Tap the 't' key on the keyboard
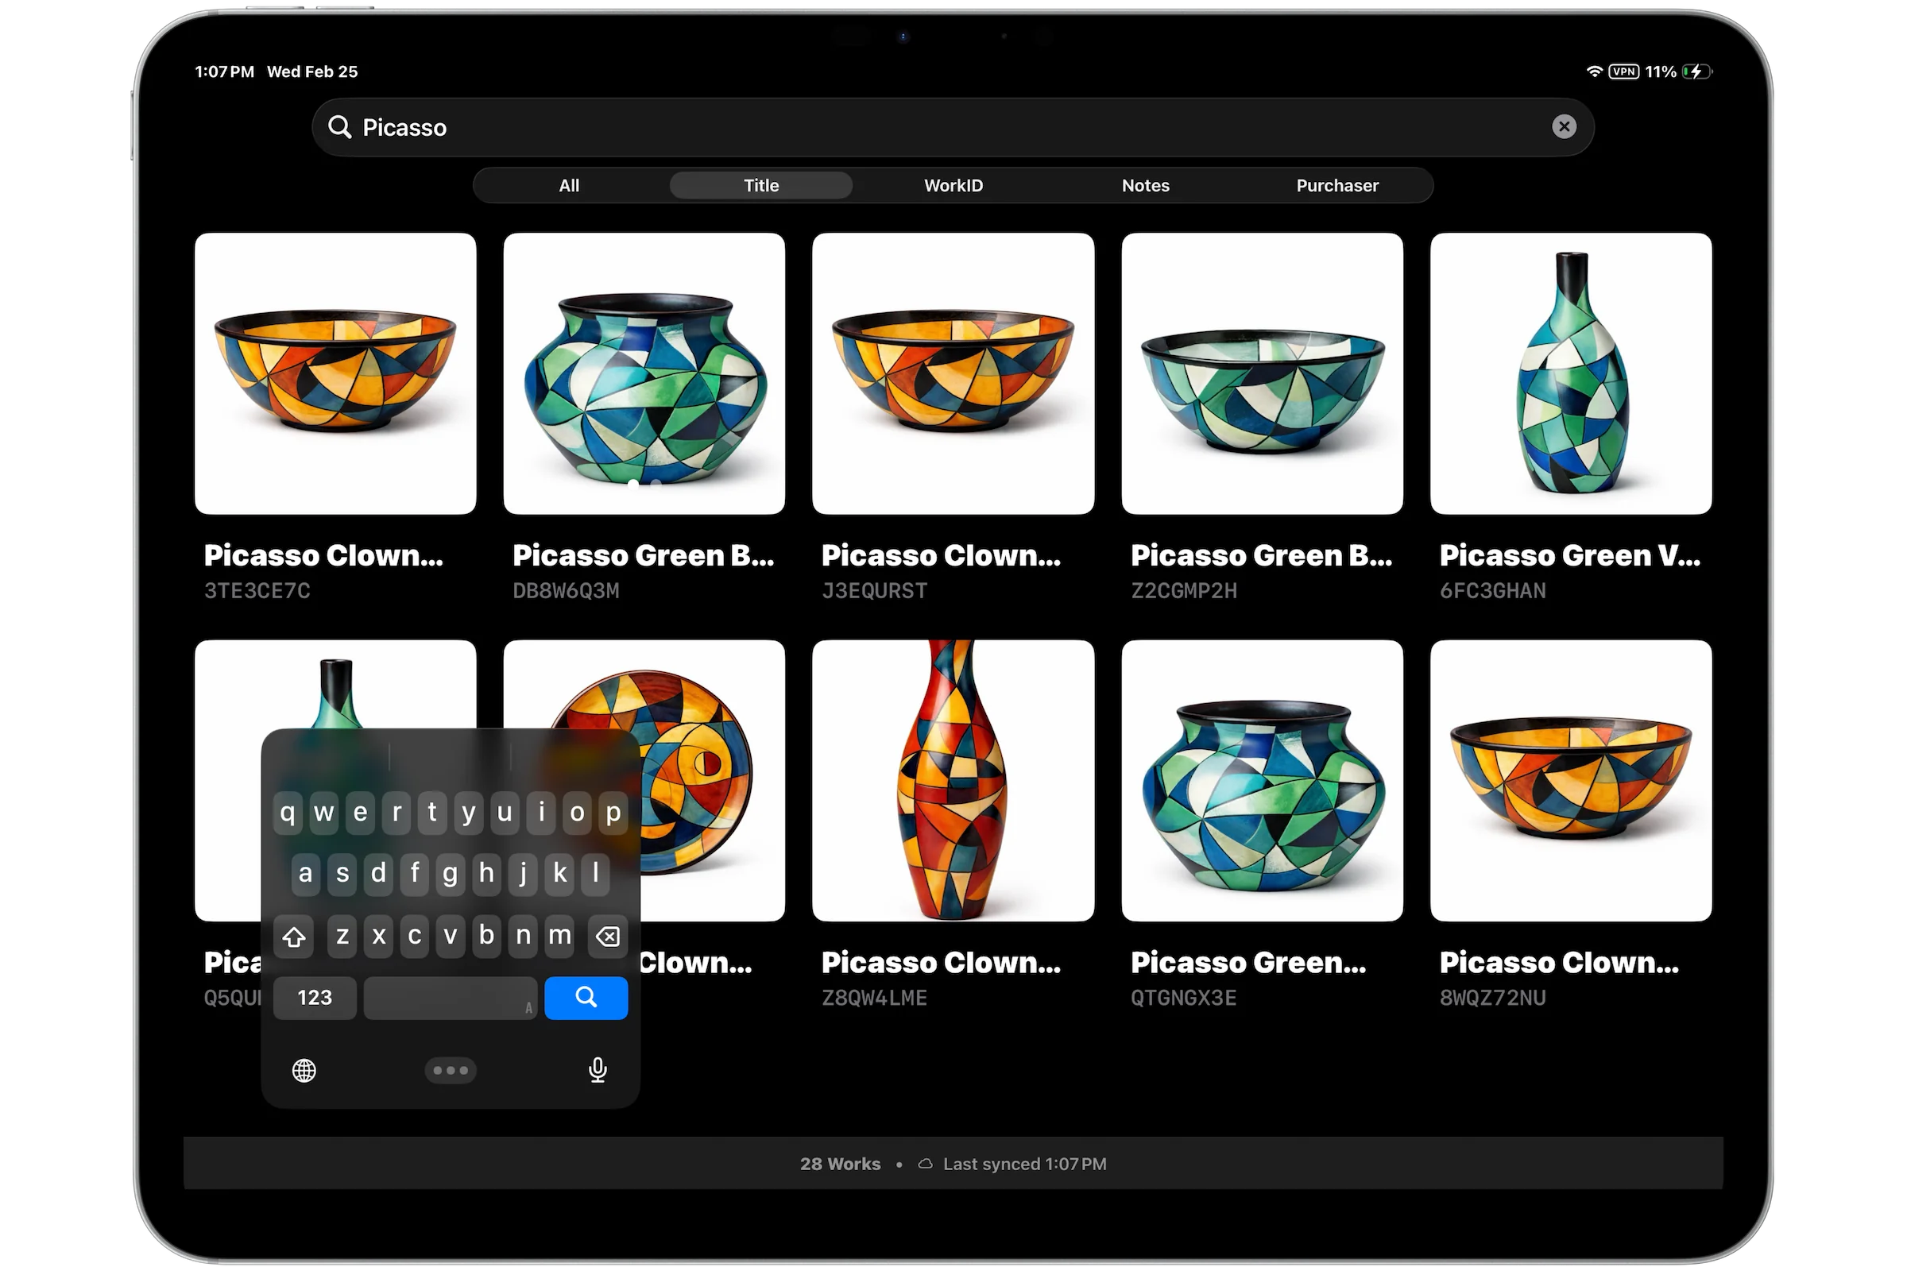 (x=432, y=812)
